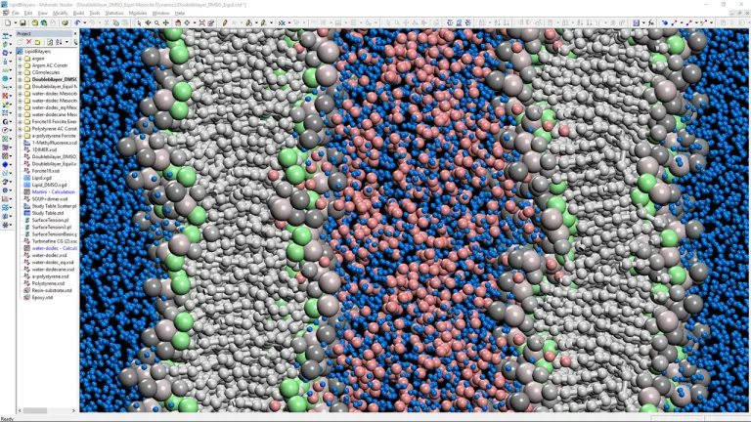
Task: Click the Sketch atom pencil icon
Action: click(x=225, y=22)
